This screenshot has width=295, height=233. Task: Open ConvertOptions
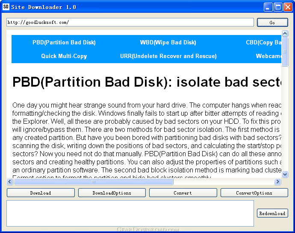tap(254, 193)
